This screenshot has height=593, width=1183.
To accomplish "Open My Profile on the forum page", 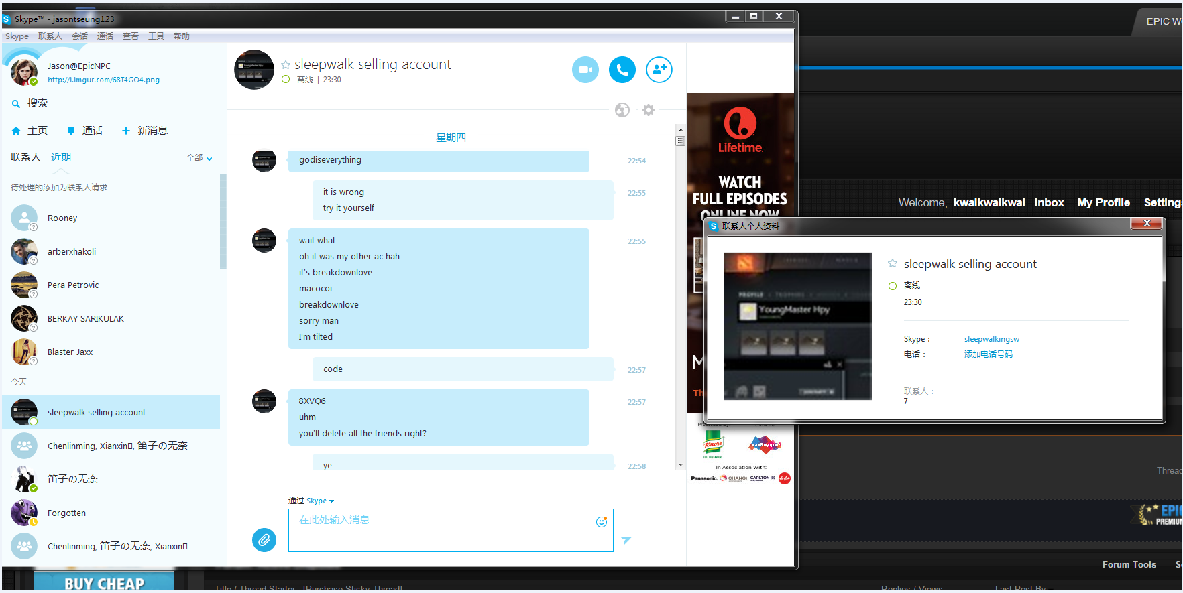I will tap(1103, 202).
